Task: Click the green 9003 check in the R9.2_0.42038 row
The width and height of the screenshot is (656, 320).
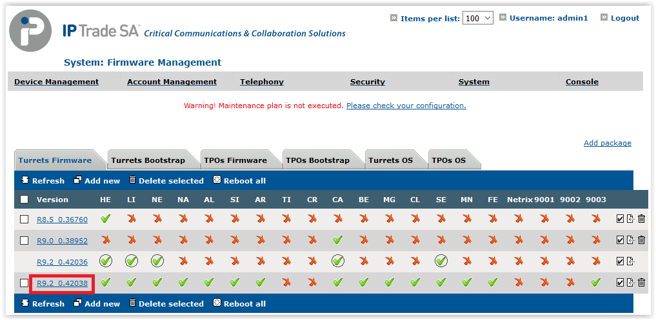Action: tap(596, 283)
